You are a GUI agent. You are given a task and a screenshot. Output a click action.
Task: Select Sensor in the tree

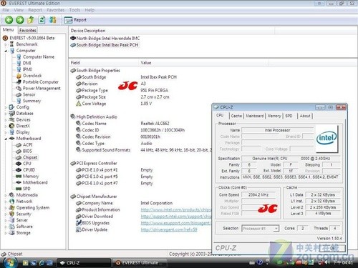click(x=29, y=94)
